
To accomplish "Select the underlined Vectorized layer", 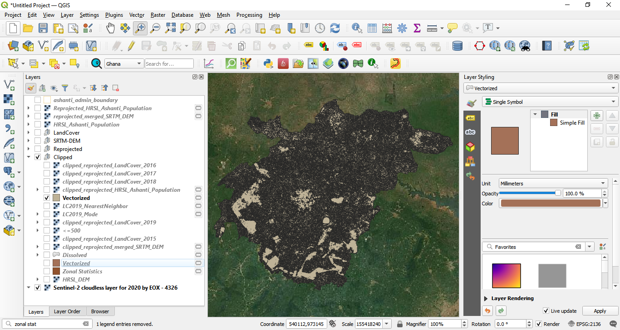I will point(76,263).
